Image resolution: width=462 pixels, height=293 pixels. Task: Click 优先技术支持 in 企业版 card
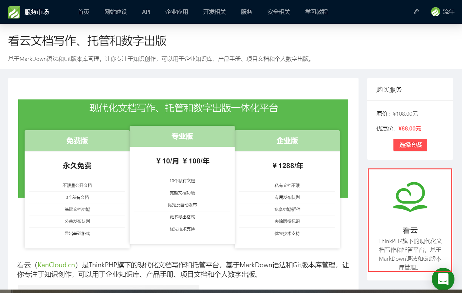(287, 233)
